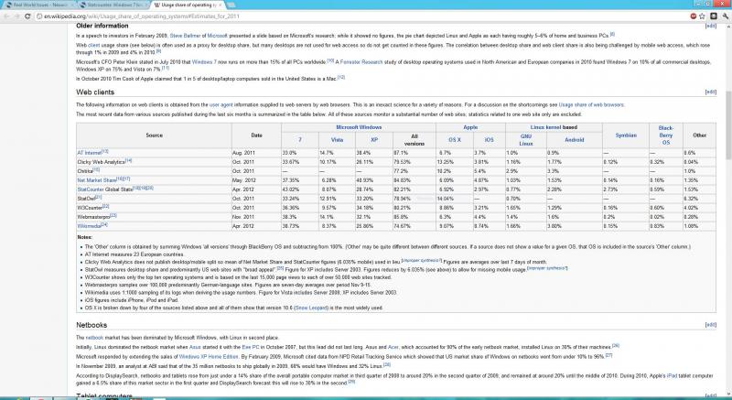
Task: Reload the page with refresh icon
Action: [27, 16]
